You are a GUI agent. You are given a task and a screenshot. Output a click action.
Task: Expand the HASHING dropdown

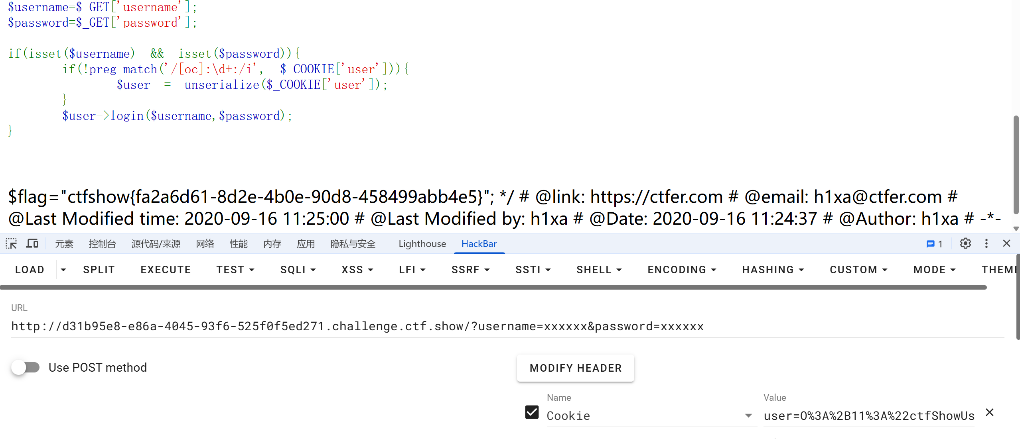click(x=773, y=270)
